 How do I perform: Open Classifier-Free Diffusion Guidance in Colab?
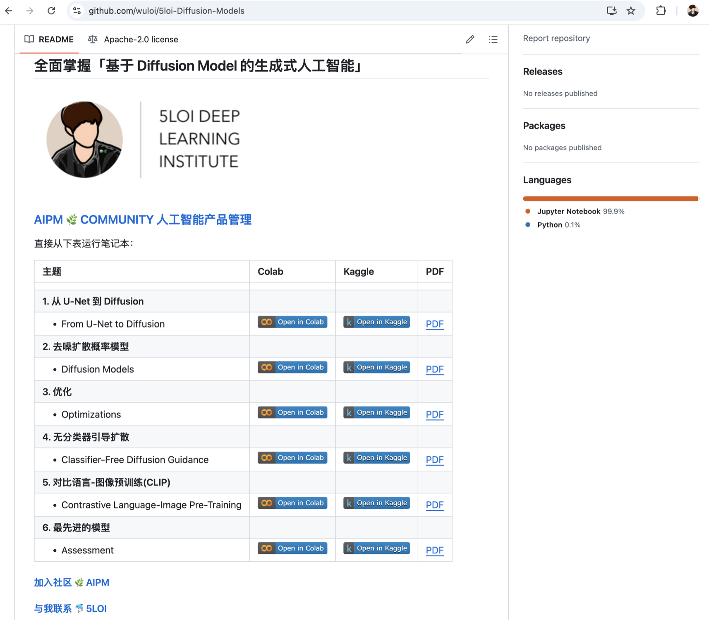pos(292,458)
